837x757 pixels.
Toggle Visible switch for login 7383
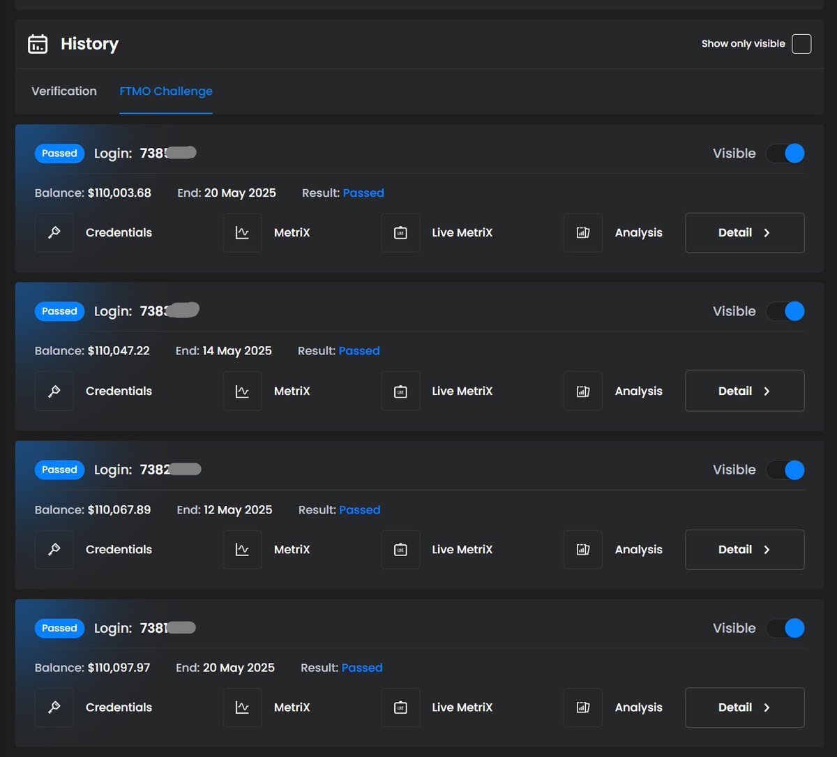785,311
